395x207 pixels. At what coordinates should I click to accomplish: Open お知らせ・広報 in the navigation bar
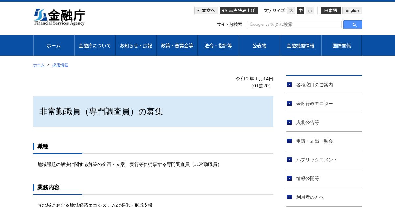136,45
